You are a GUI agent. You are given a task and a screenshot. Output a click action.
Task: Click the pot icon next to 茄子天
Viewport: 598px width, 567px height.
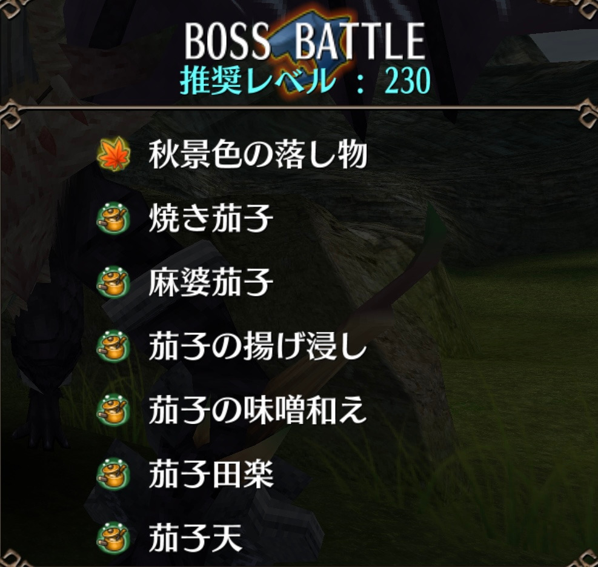[113, 539]
